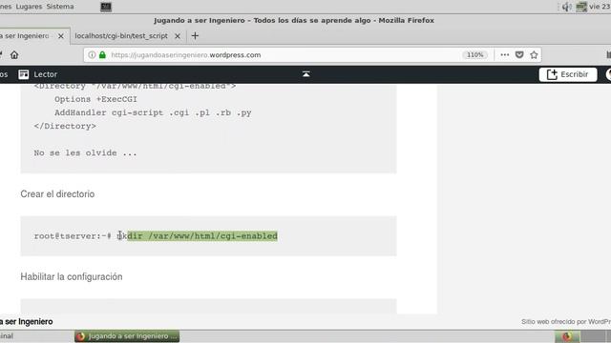The width and height of the screenshot is (611, 343).
Task: Close the Jugando a ser Ingeniero tab
Action: pos(61,36)
